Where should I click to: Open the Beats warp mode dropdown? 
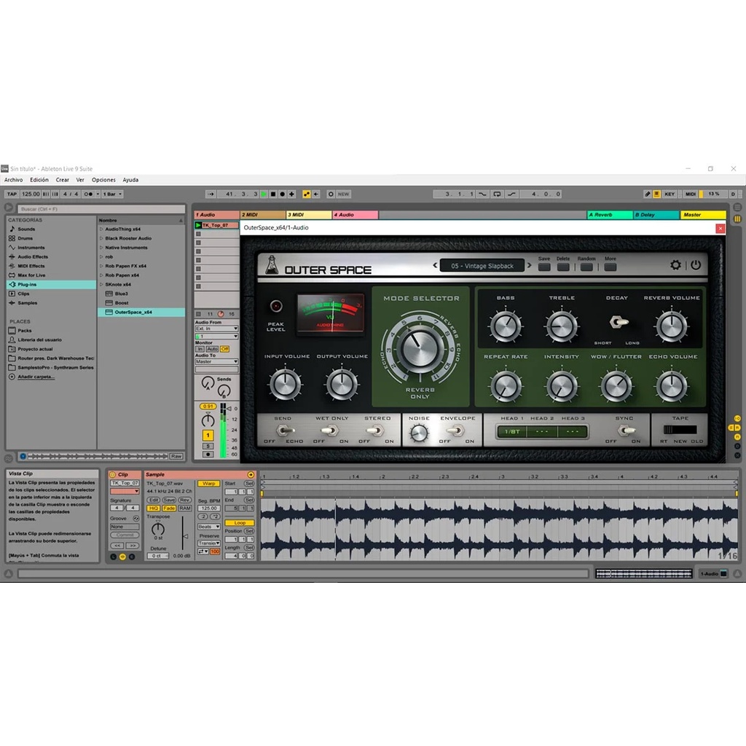click(209, 527)
